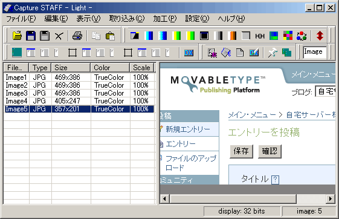339x219 pixels.
Task: Click the red up-down arrow icon
Action: coord(320,36)
